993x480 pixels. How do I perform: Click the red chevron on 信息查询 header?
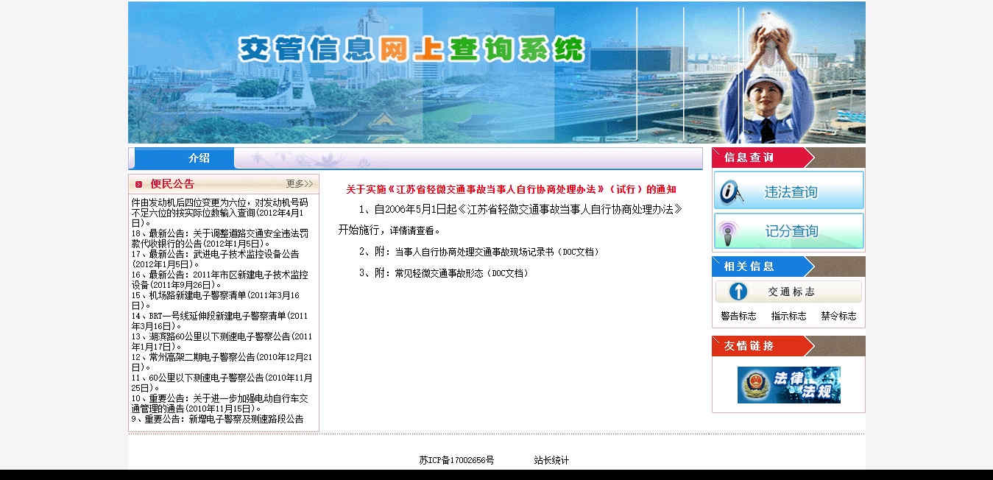coord(808,157)
